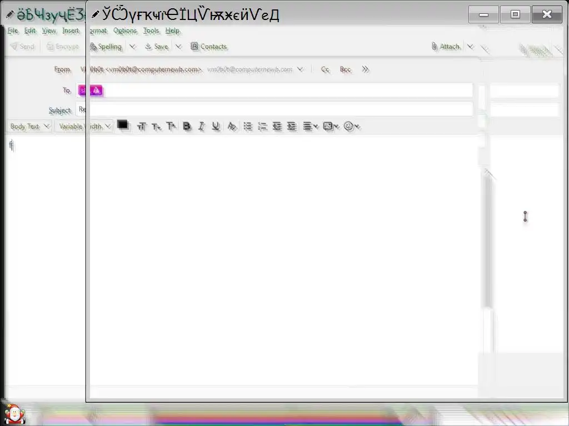Click the pencil icon in front window title
The width and height of the screenshot is (569, 426).
[95, 14]
